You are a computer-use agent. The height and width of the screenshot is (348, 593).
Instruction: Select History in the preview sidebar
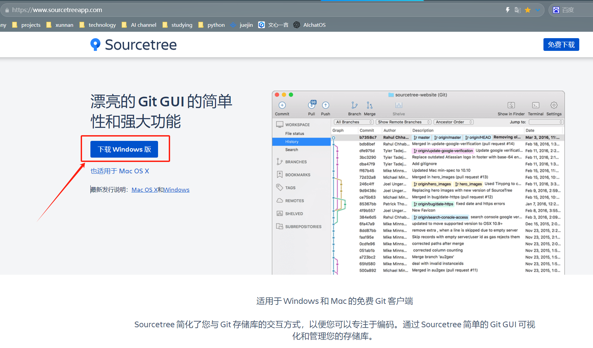pos(301,142)
